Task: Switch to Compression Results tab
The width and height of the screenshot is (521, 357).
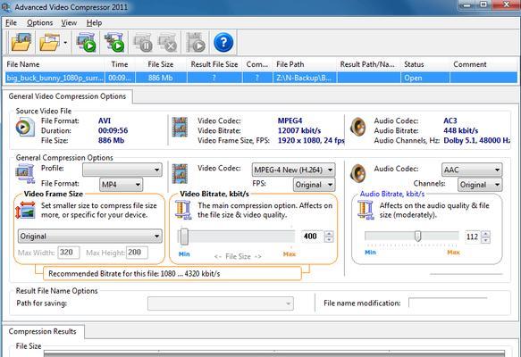Action: pos(43,331)
